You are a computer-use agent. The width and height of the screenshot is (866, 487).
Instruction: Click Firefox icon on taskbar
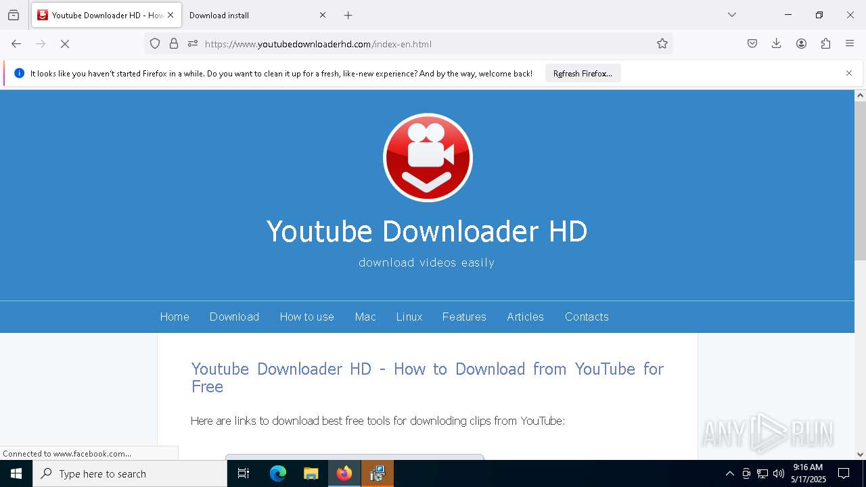click(x=344, y=473)
